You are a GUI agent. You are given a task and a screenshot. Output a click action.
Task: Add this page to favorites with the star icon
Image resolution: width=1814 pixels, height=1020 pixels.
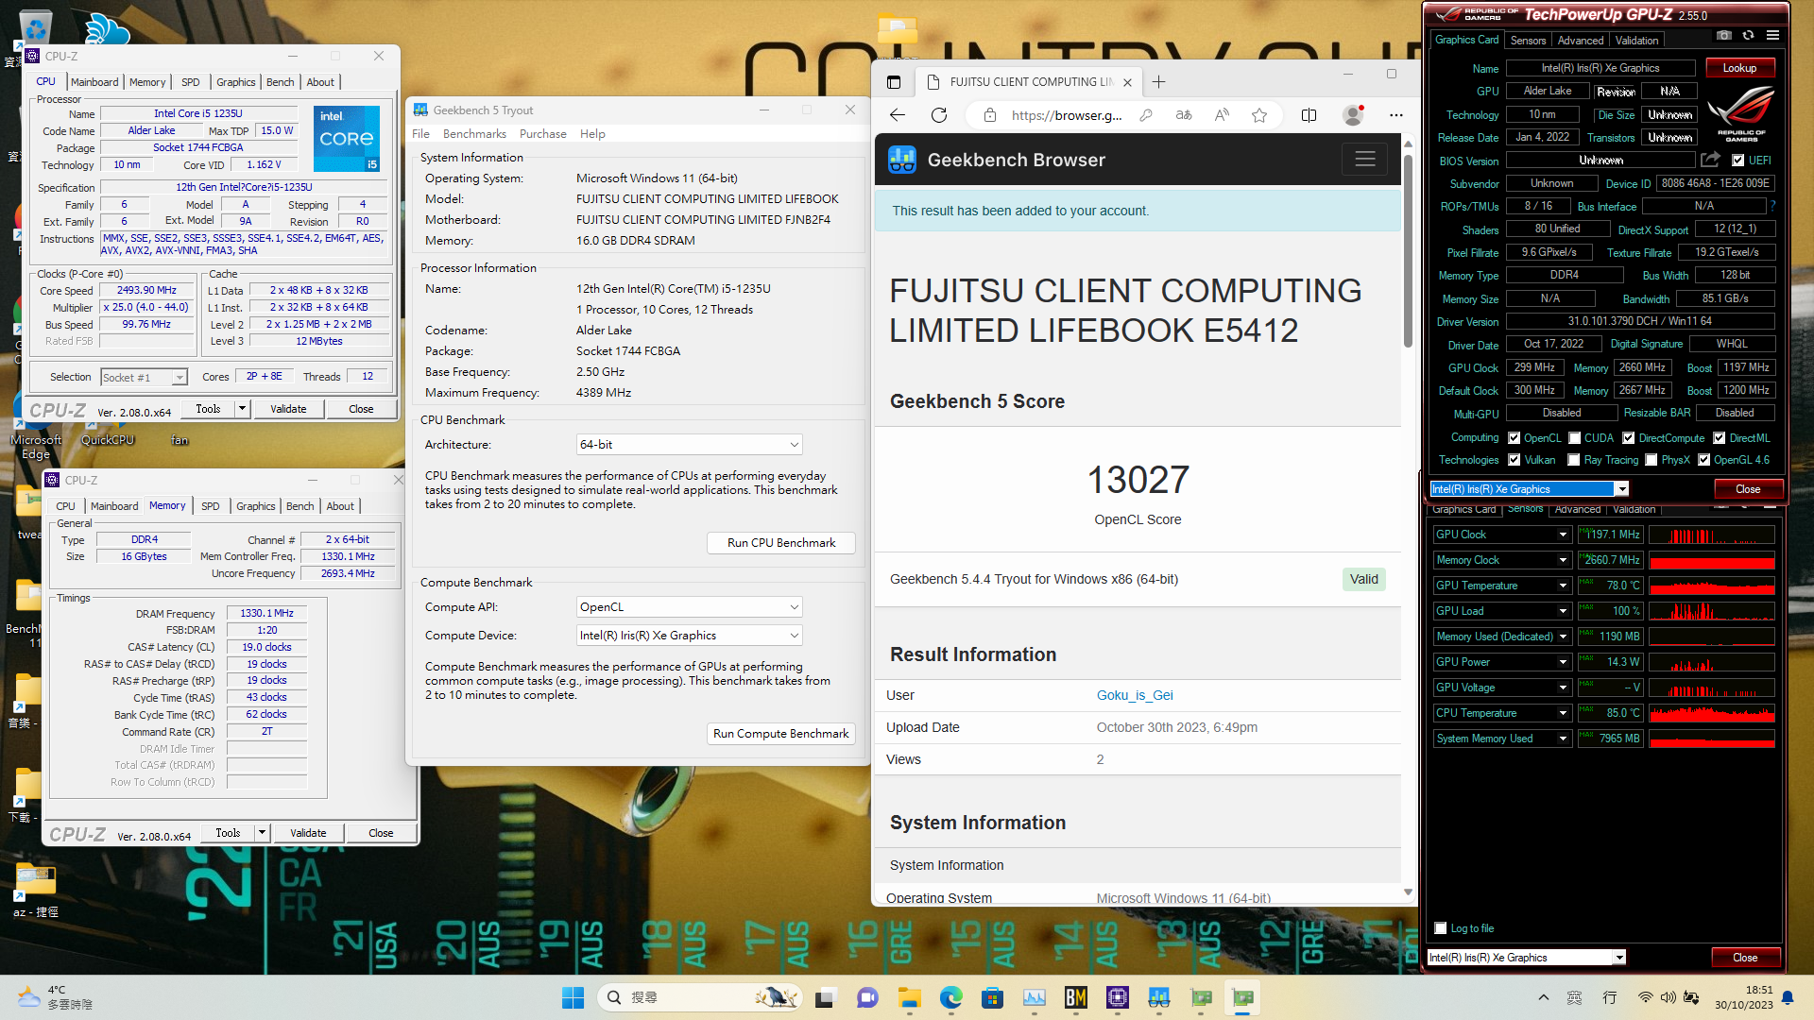[x=1259, y=115]
